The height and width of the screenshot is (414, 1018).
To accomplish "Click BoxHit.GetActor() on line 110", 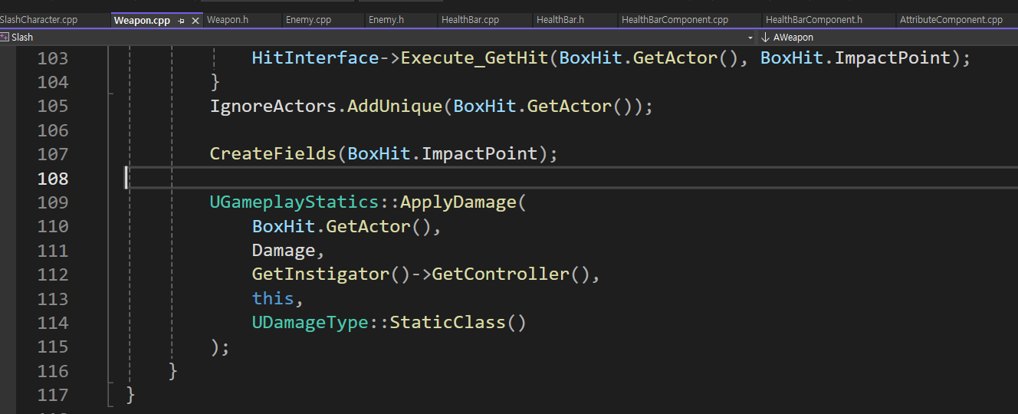I will point(343,226).
